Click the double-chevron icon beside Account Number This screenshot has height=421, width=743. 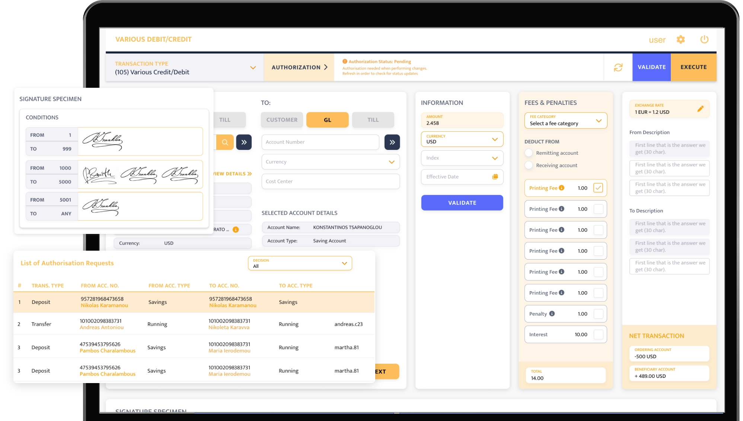click(392, 142)
